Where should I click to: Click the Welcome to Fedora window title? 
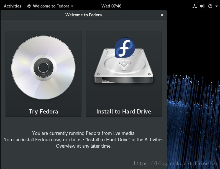[x=83, y=15]
